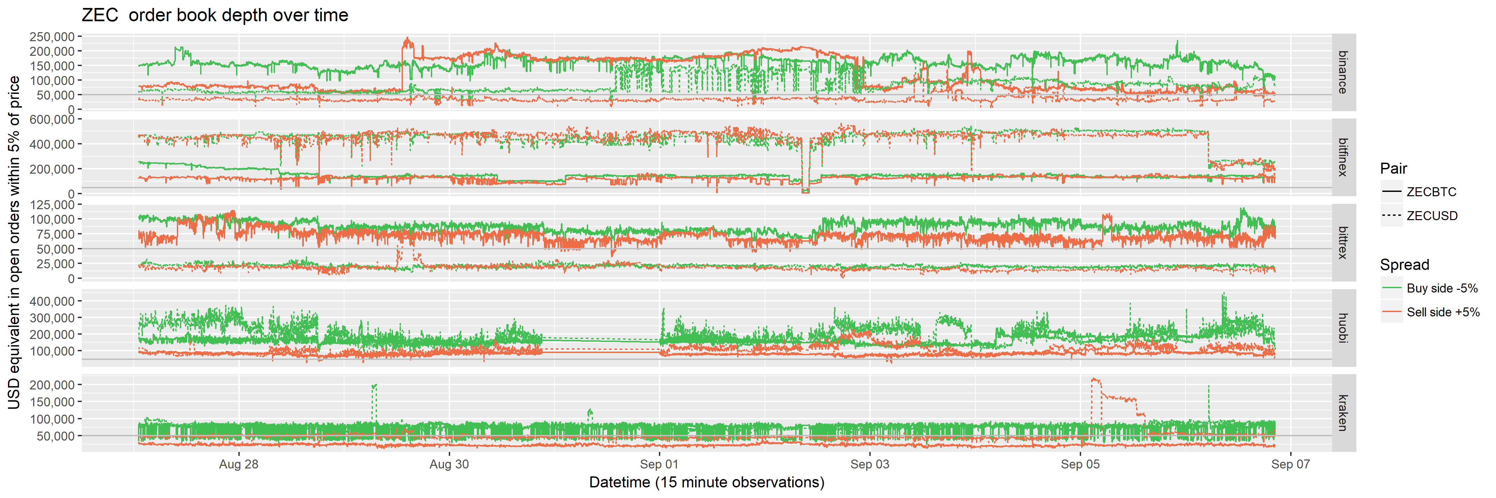Click the y-axis title 'USD equivalent in open orders'
This screenshot has width=1496, height=498.
tap(14, 242)
